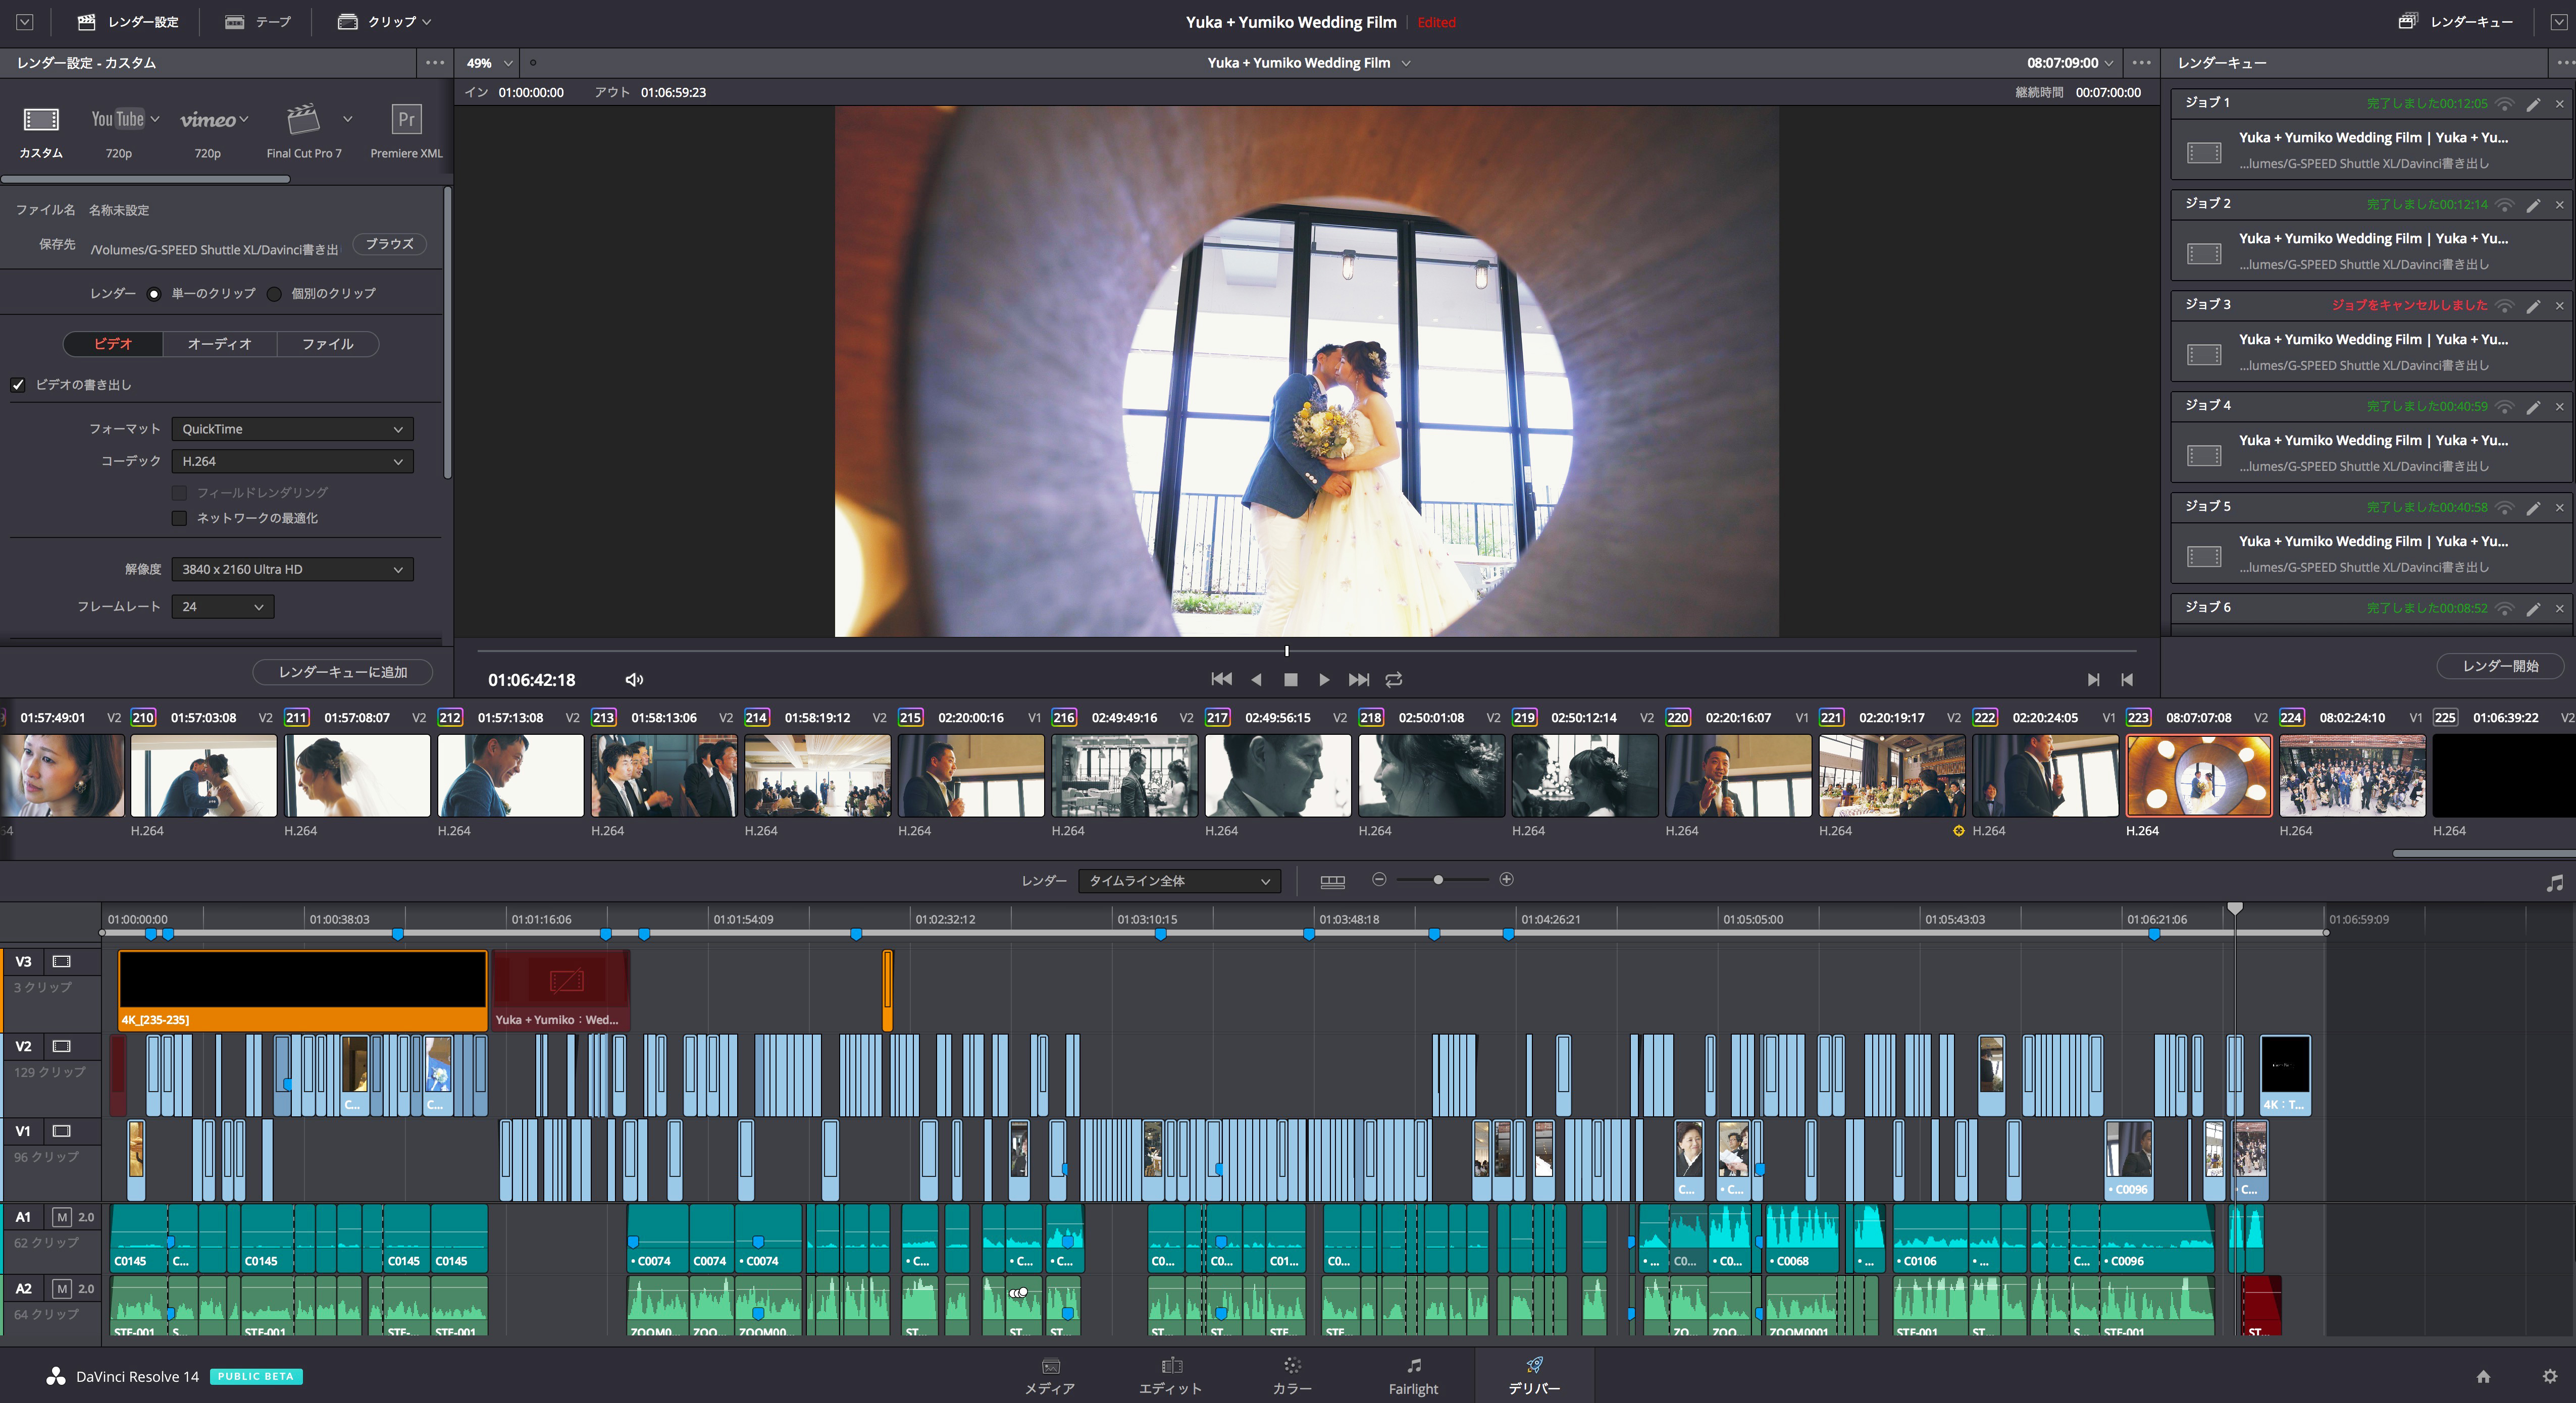This screenshot has height=1403, width=2576.
Task: Open the Color page tab
Action: coord(1291,1375)
